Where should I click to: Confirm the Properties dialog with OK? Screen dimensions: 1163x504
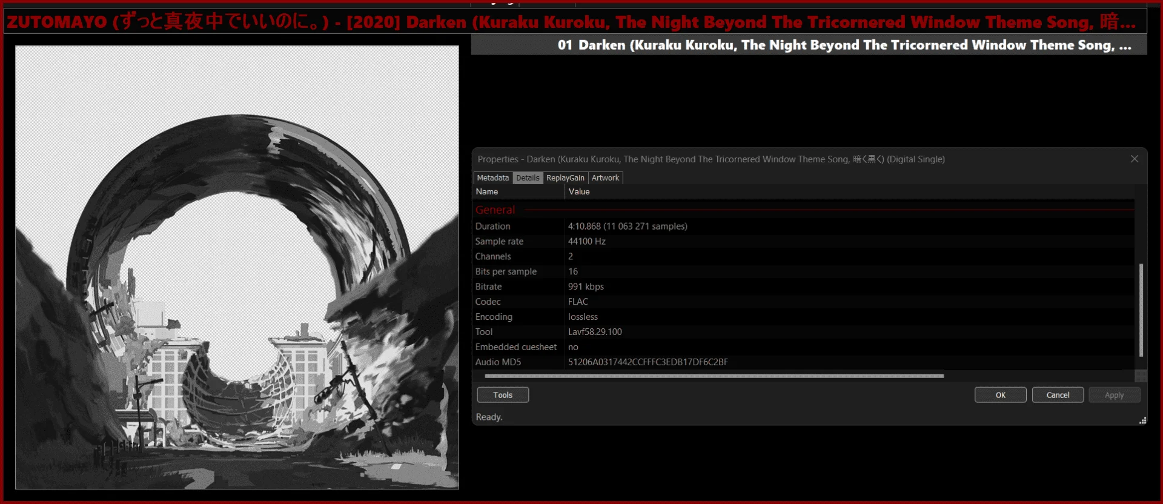coord(1001,395)
